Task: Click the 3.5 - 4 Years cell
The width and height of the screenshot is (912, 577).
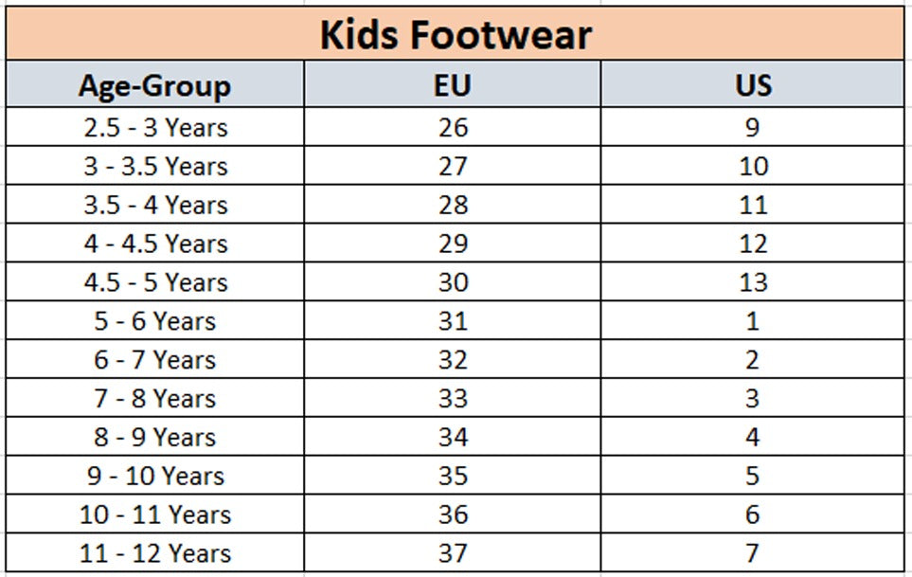Action: tap(155, 204)
